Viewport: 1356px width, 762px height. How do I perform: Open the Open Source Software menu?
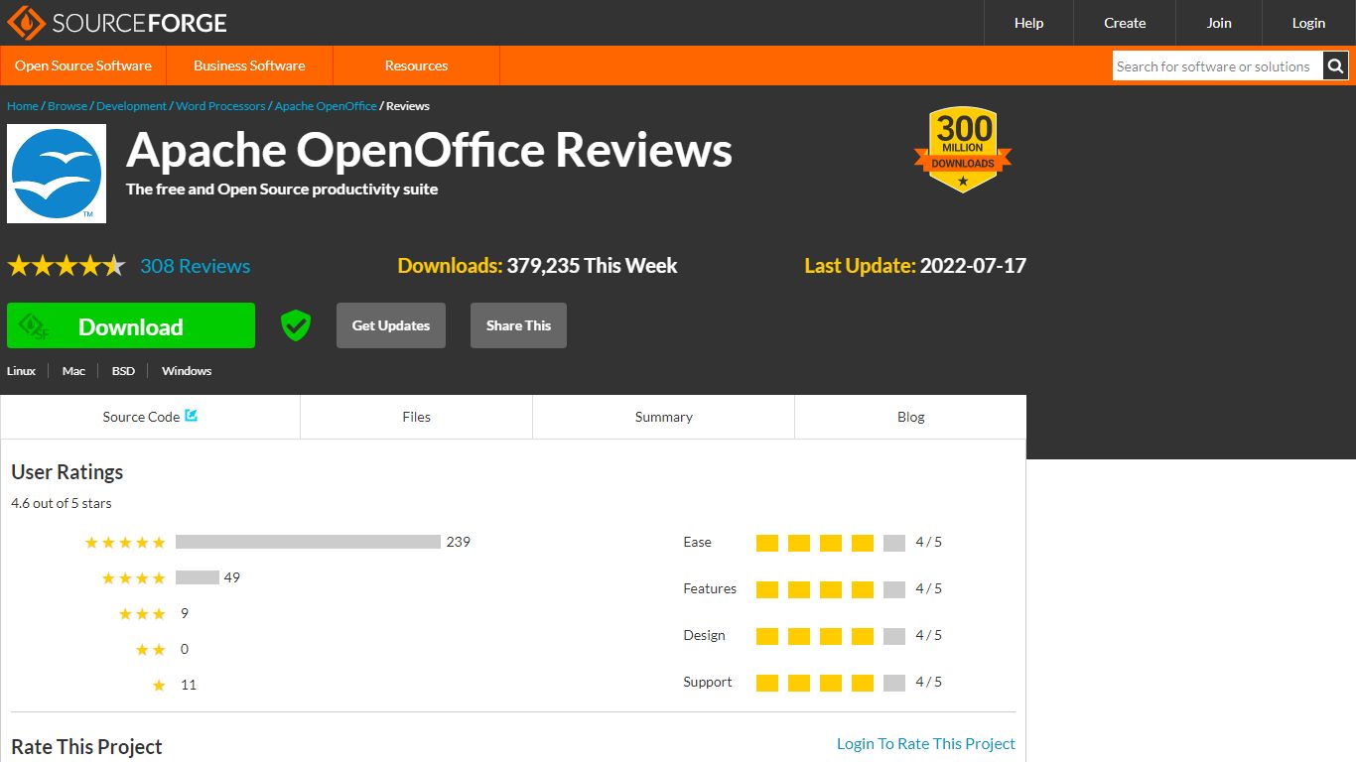(83, 65)
